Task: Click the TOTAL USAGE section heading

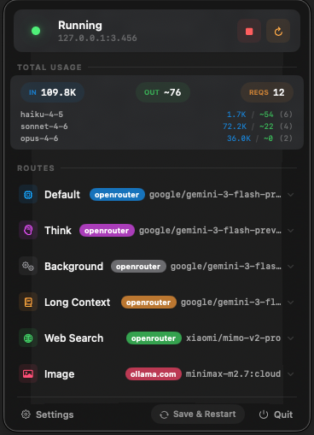Action: (x=49, y=68)
